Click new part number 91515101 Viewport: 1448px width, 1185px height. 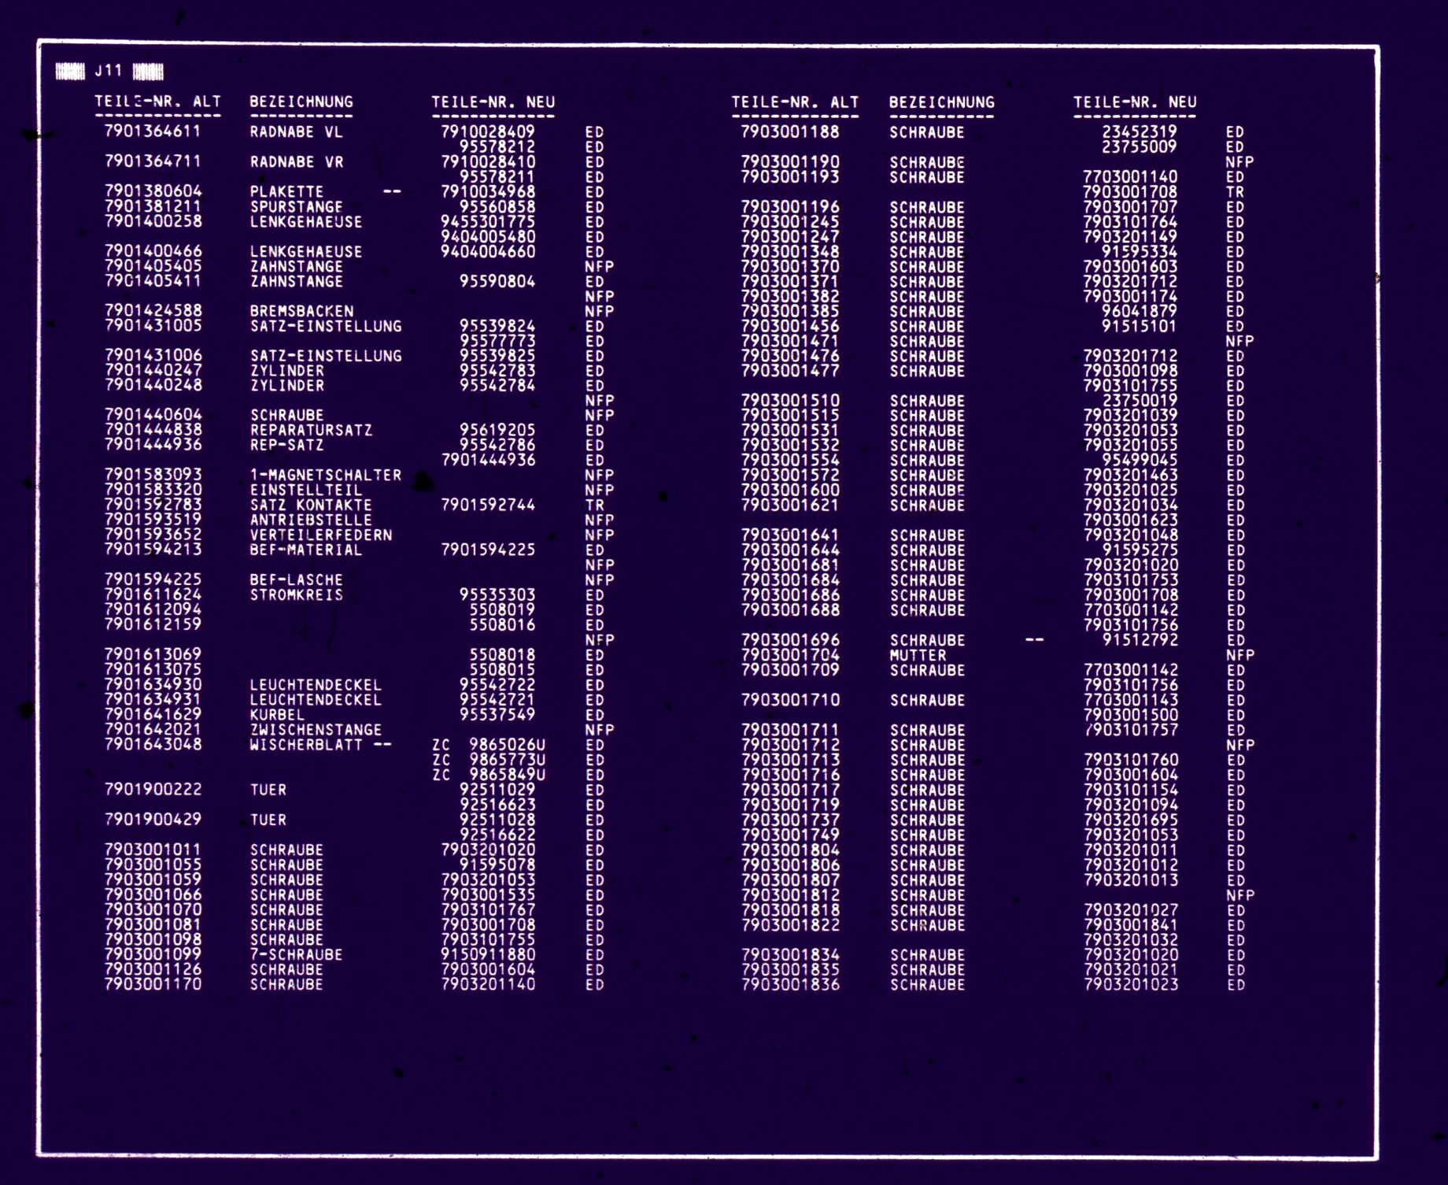[x=1140, y=326]
